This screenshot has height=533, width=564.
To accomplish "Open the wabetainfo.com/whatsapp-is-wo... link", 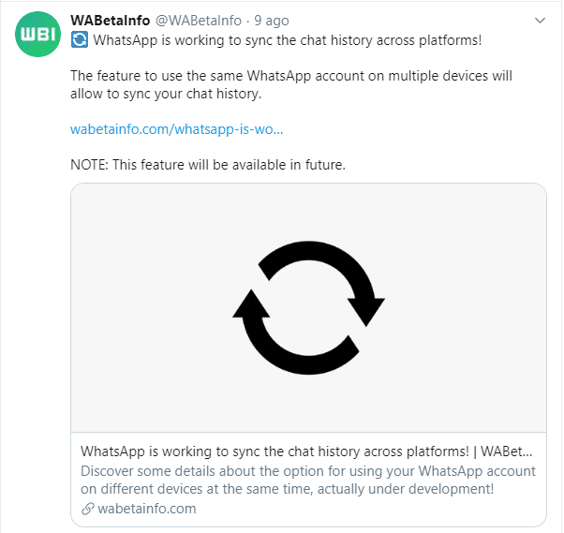I will coord(176,129).
